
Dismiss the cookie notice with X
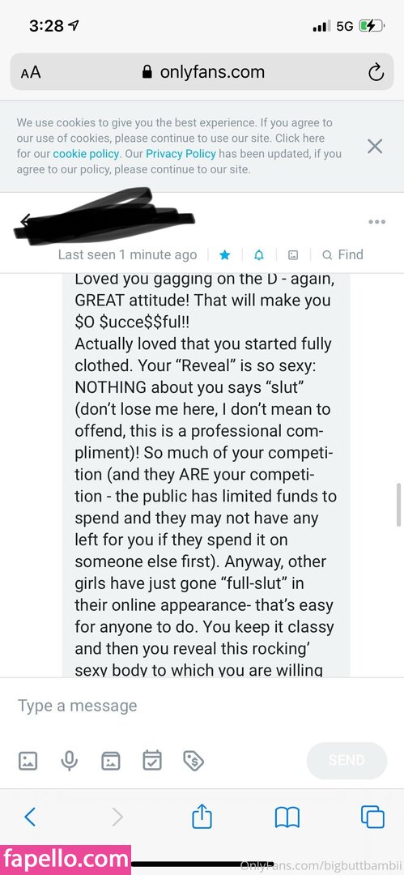tap(375, 146)
